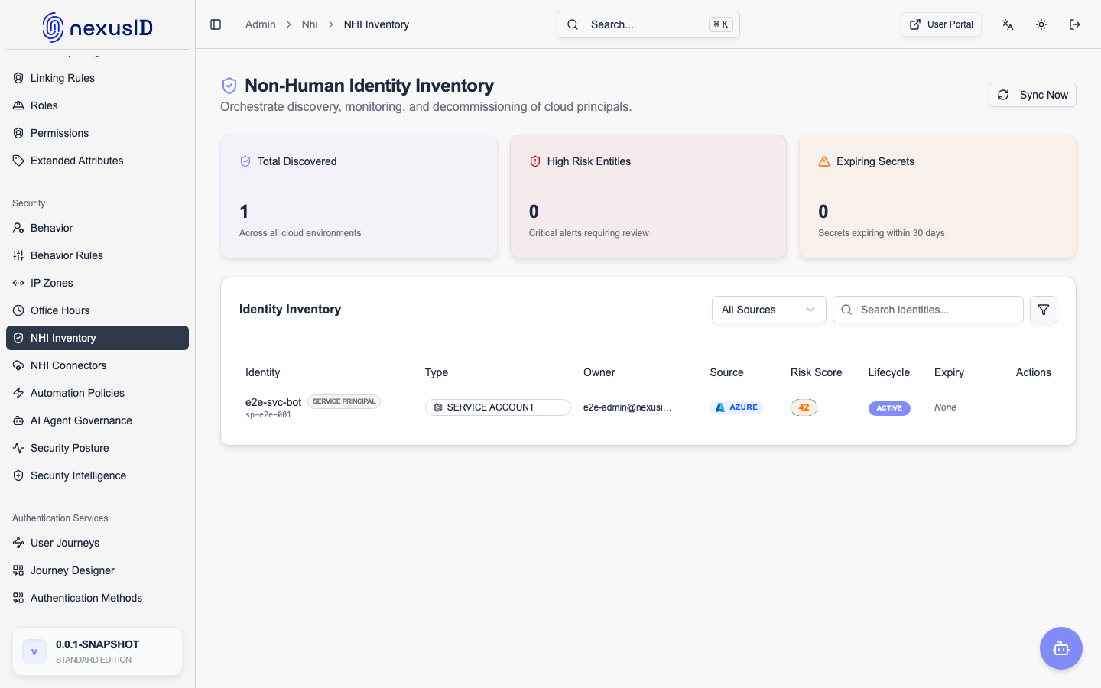The image size is (1101, 688).
Task: Go to Admin breadcrumb
Action: [x=261, y=24]
